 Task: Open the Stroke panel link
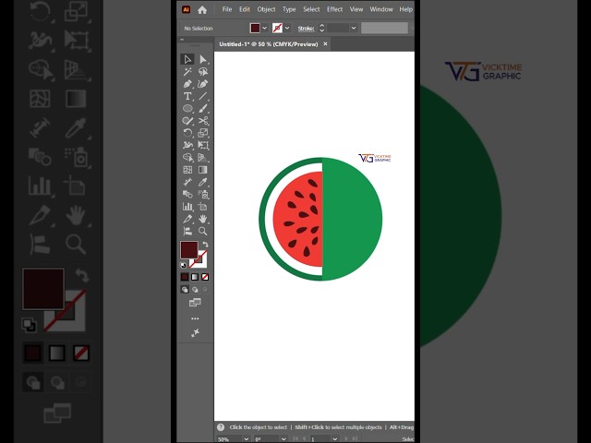click(306, 29)
